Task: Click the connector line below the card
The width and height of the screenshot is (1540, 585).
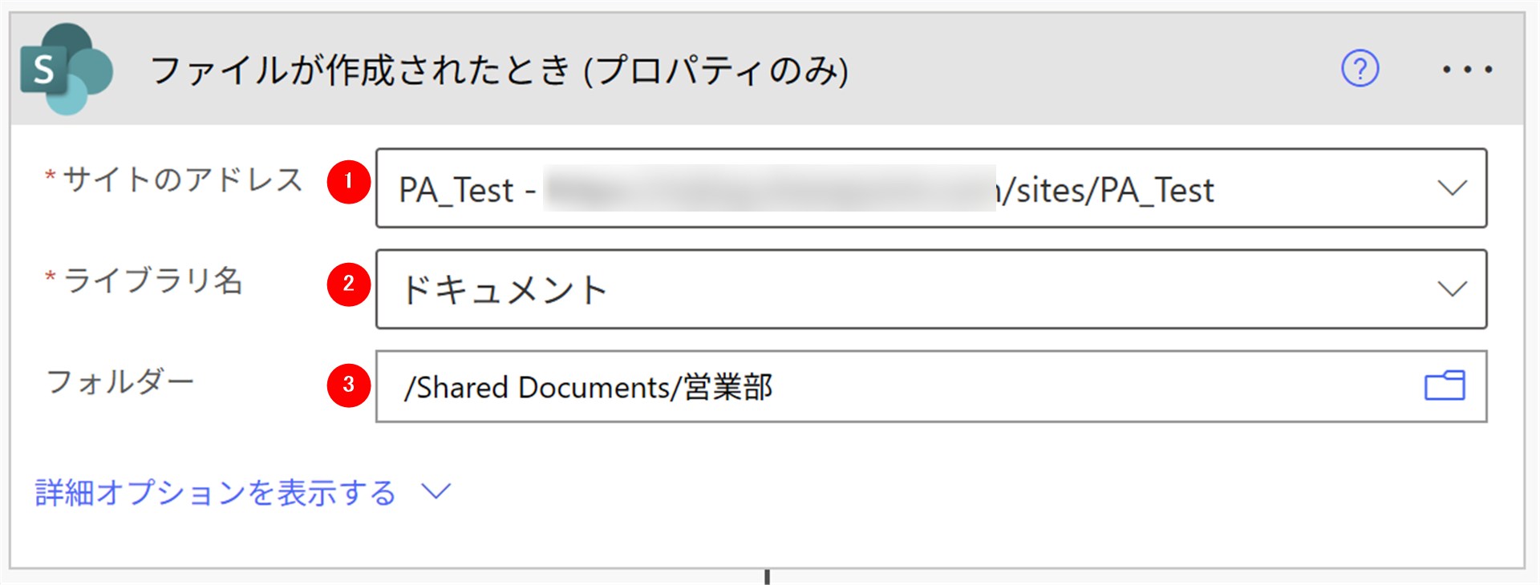Action: [768, 577]
